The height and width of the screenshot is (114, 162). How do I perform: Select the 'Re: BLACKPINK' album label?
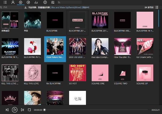tap(53, 83)
